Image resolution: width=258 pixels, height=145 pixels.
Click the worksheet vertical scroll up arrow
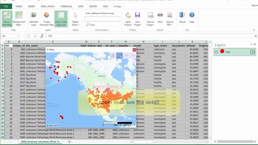tap(210, 42)
